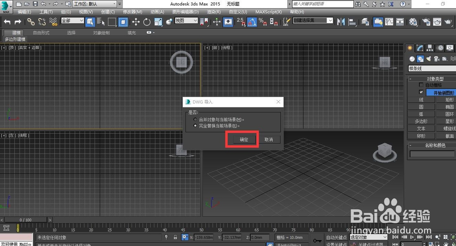Screen dimensions: 456x246
Task: Click the 文本 text shape button
Action: pos(421,128)
